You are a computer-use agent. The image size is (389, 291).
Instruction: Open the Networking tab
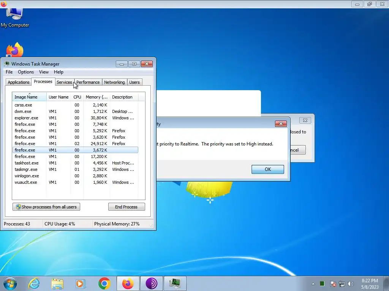coord(114,82)
